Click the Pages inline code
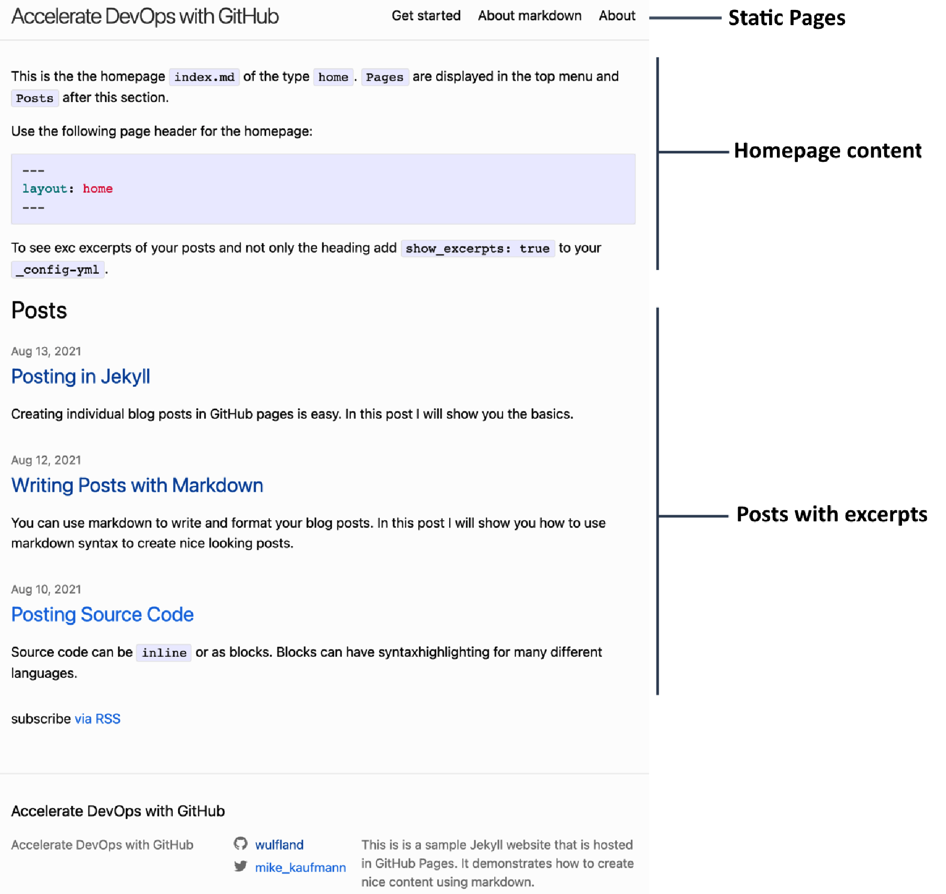This screenshot has width=946, height=894. tap(385, 77)
